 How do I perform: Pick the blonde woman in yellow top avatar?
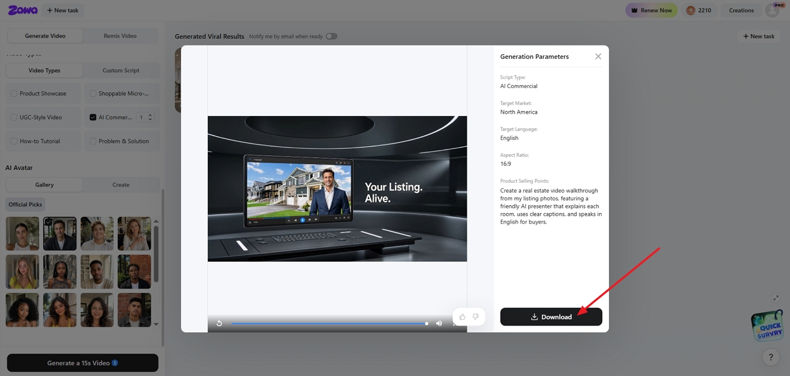(22, 272)
